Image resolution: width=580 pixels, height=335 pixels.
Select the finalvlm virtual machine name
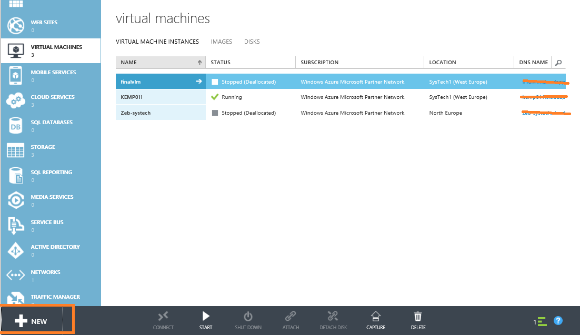point(131,82)
